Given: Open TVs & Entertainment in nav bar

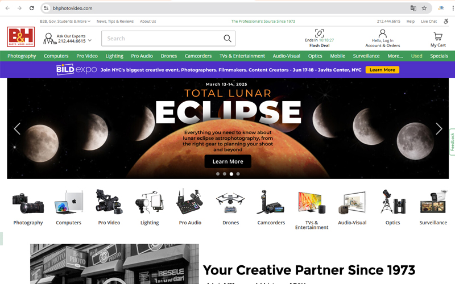Looking at the screenshot, I should 242,56.
